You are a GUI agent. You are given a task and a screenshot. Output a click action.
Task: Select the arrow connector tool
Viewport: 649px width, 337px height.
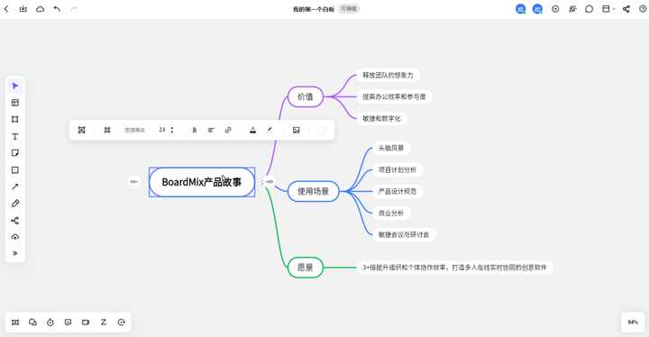pyautogui.click(x=15, y=187)
